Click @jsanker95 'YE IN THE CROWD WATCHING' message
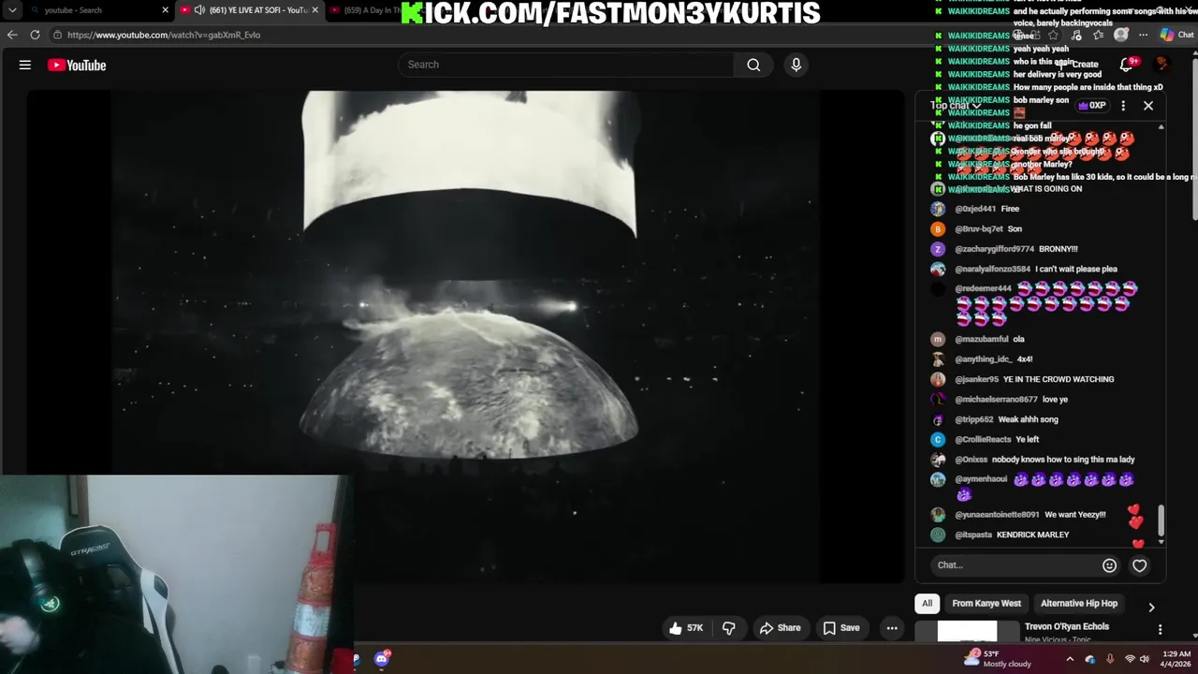 (1059, 379)
